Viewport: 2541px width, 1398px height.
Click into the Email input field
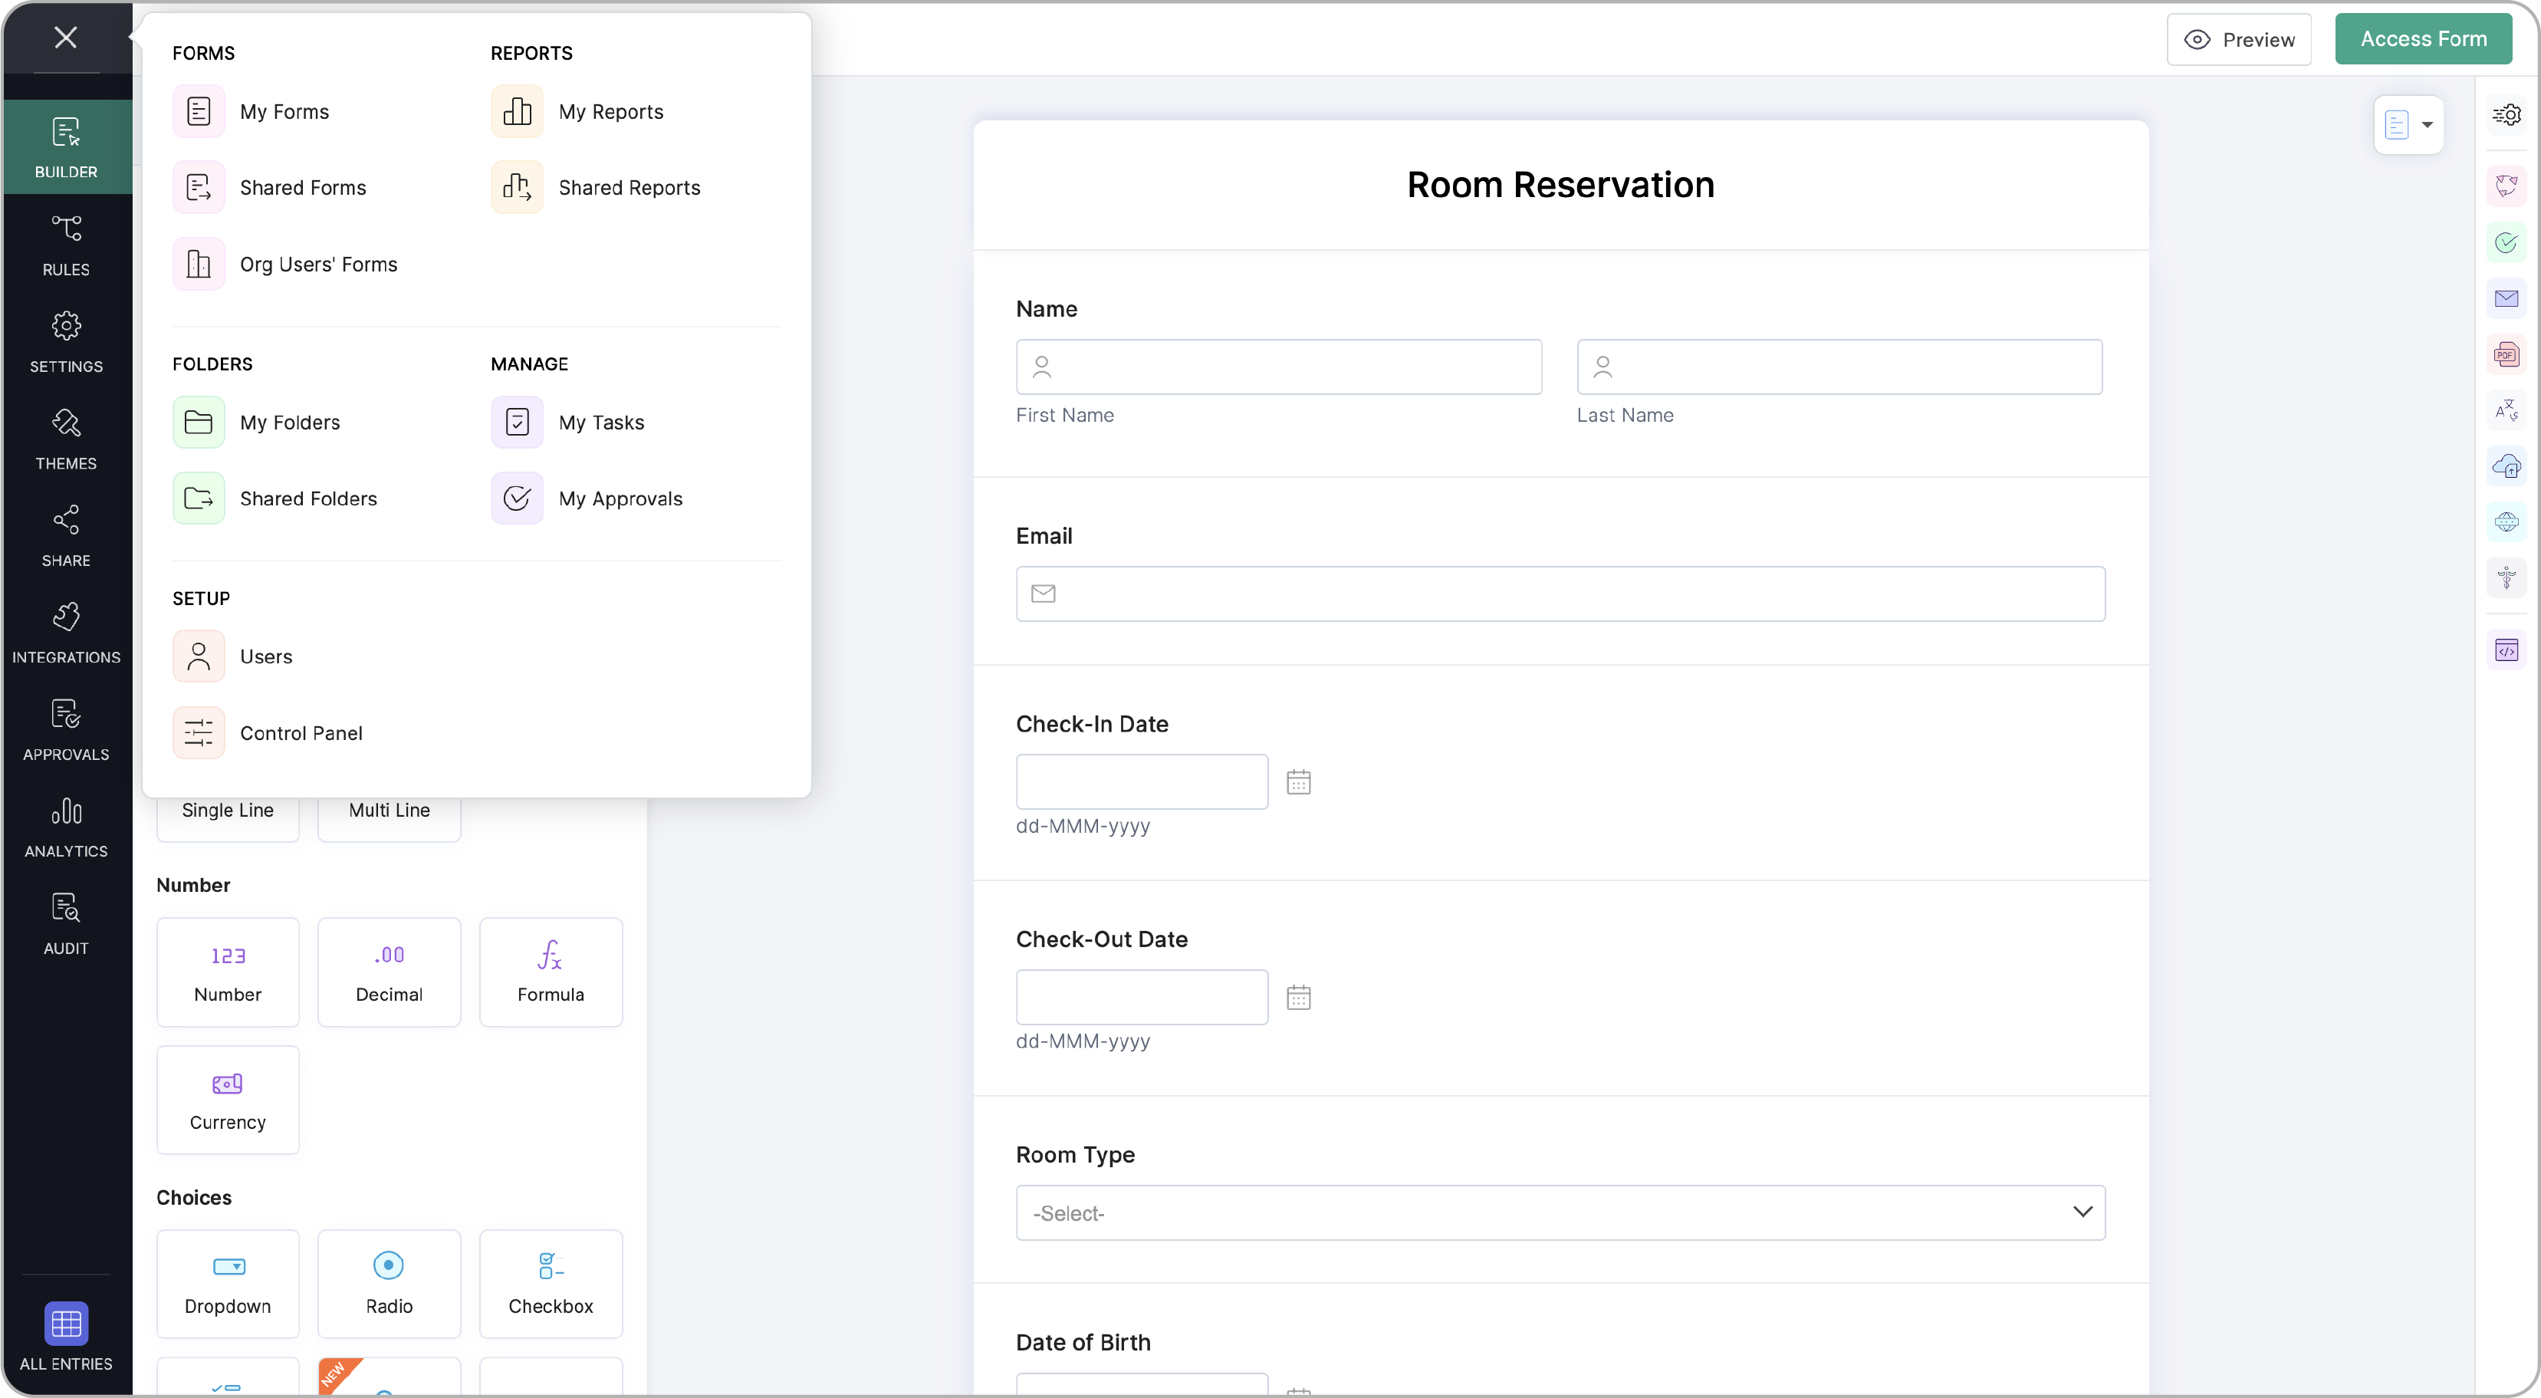pos(1560,593)
